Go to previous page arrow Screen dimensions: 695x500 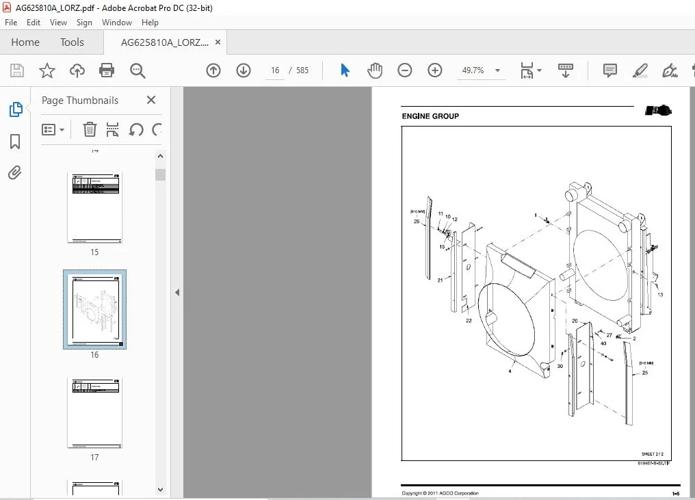click(213, 70)
